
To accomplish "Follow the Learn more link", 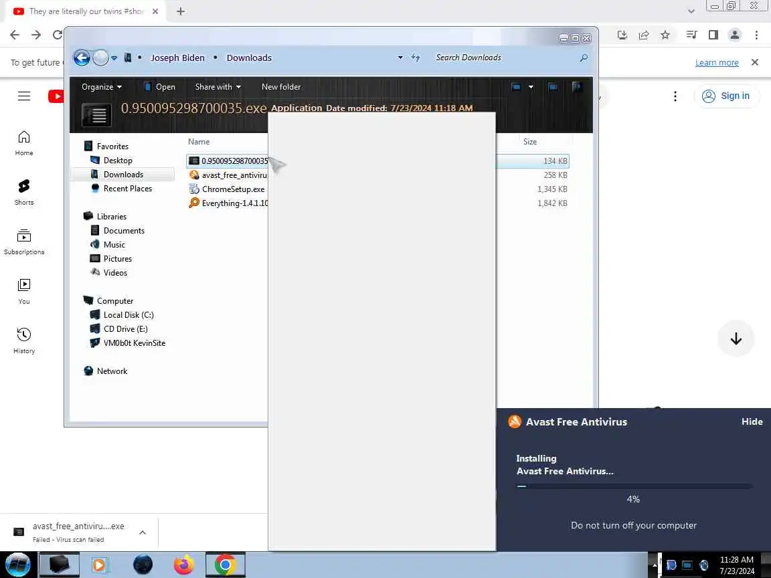I will pyautogui.click(x=717, y=62).
